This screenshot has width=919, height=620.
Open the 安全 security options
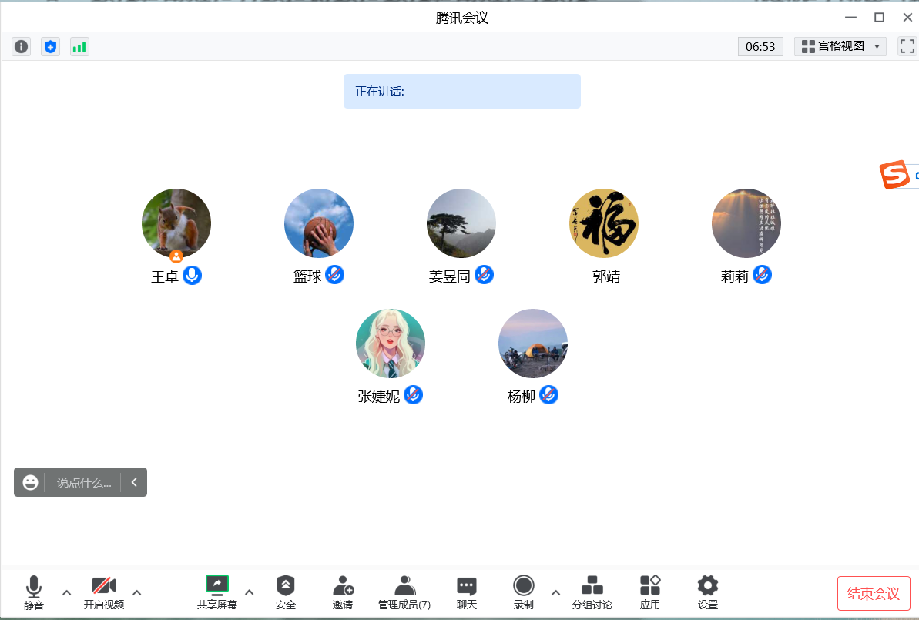(x=286, y=592)
